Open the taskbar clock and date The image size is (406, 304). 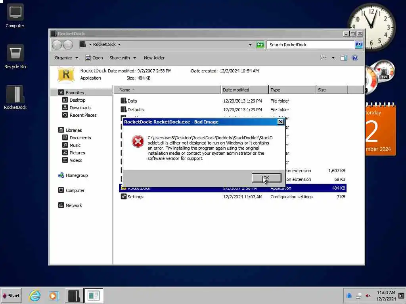click(386, 296)
